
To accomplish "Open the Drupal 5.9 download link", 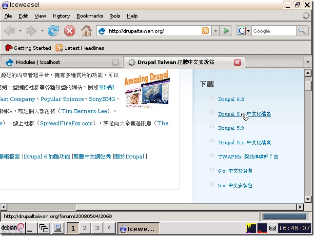I will tap(231, 128).
